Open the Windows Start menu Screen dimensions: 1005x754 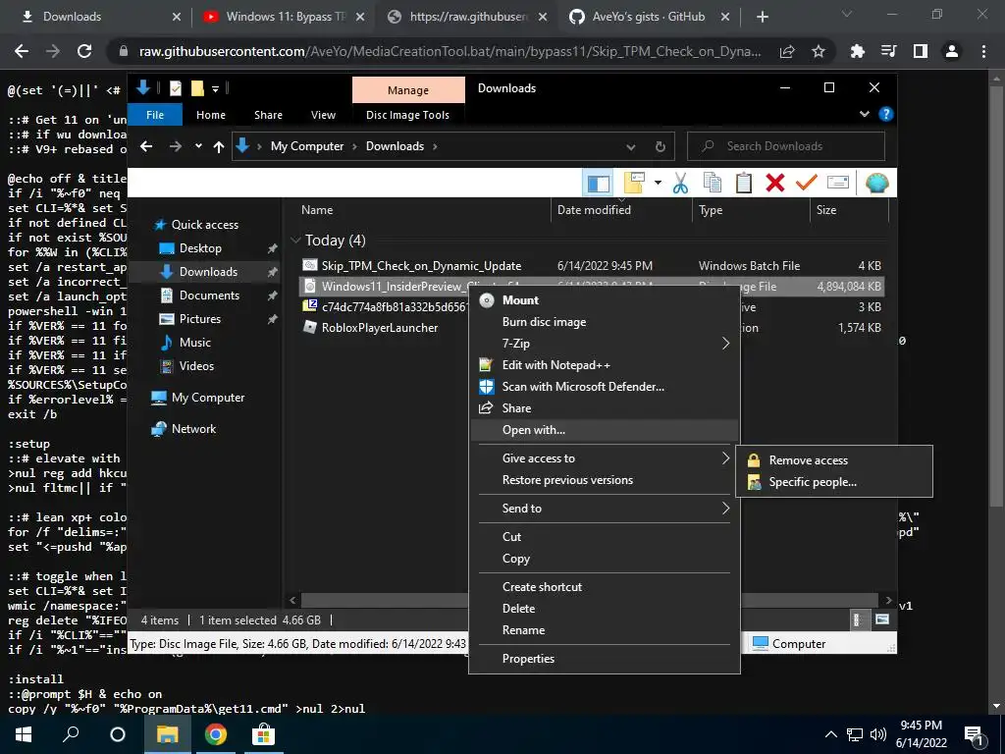pyautogui.click(x=24, y=734)
